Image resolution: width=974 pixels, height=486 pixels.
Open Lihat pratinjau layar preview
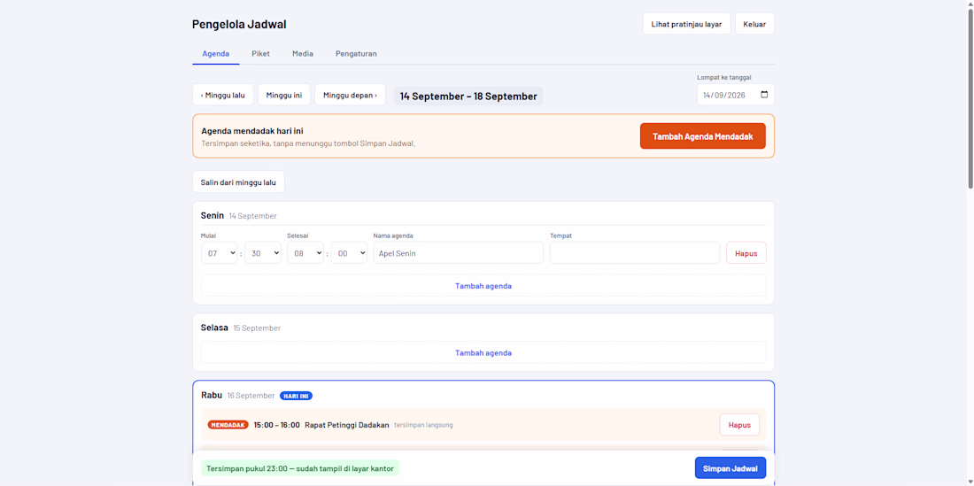[686, 24]
